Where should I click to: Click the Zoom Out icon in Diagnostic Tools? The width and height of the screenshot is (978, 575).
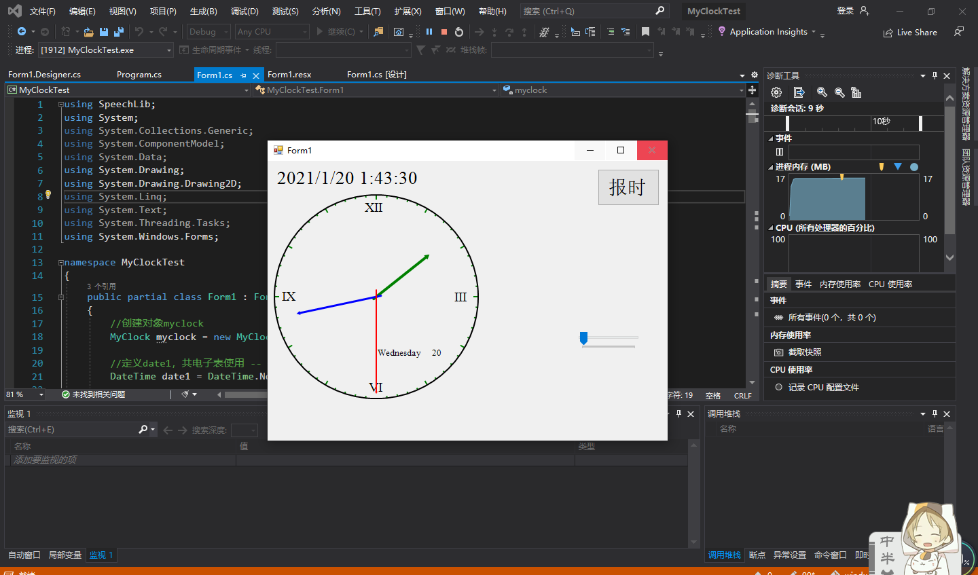click(839, 92)
